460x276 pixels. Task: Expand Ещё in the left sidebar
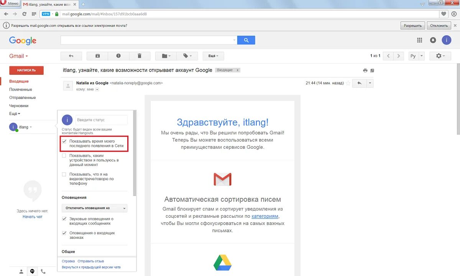pyautogui.click(x=15, y=113)
